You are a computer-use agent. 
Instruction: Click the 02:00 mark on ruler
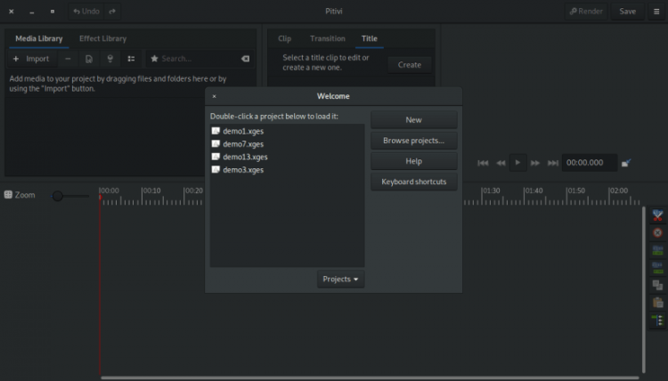coord(618,190)
